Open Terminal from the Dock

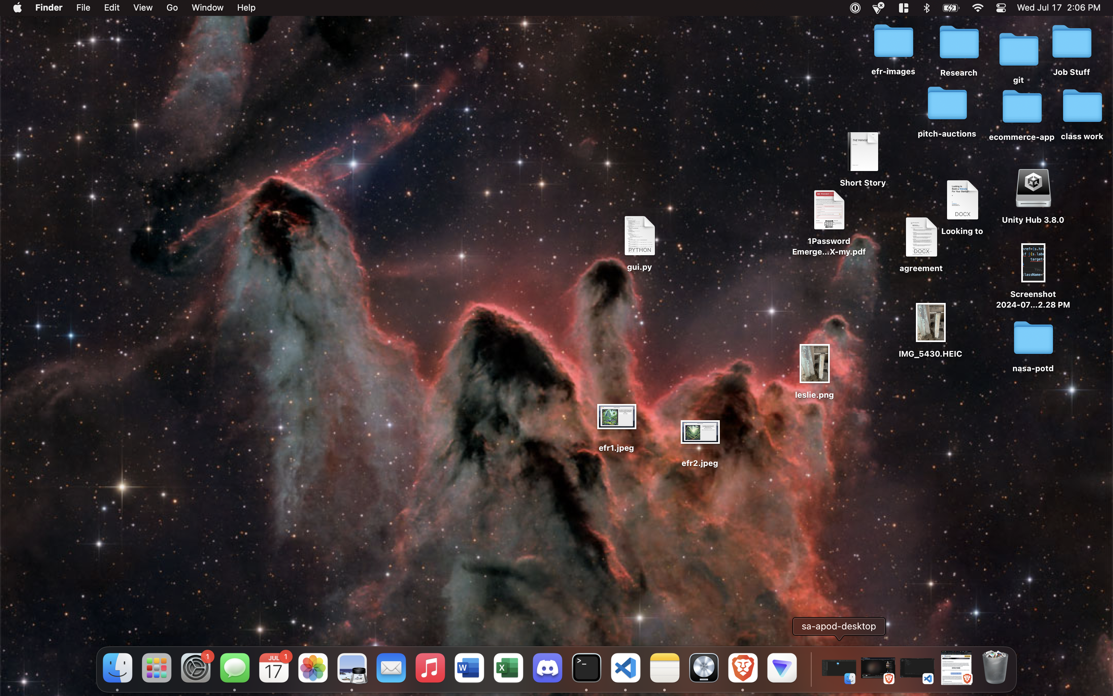pos(586,667)
